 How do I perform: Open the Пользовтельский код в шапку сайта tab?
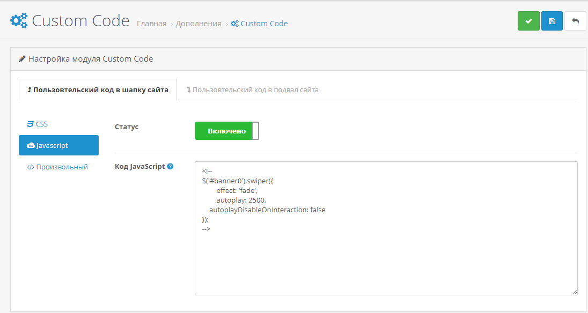[98, 90]
